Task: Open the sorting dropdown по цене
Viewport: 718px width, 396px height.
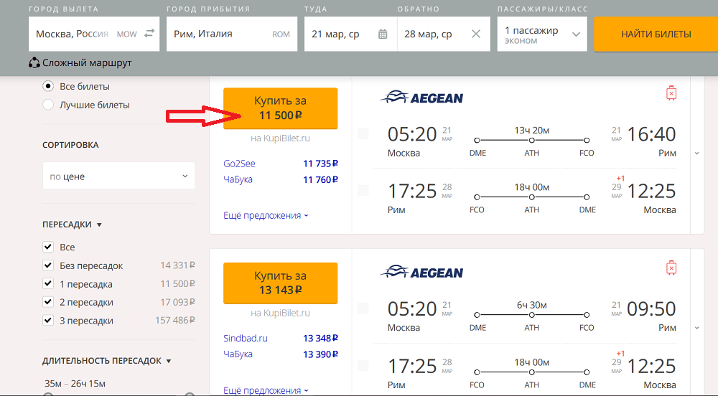Action: coord(118,176)
